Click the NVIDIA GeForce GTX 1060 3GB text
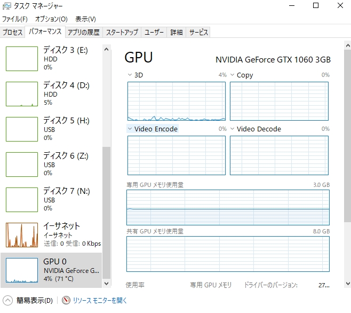This screenshot has width=351, height=313. [x=273, y=60]
